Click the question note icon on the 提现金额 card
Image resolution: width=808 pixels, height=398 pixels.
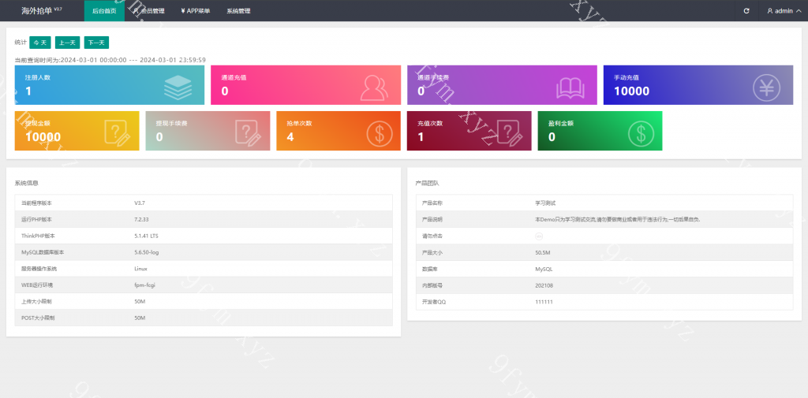(x=117, y=132)
